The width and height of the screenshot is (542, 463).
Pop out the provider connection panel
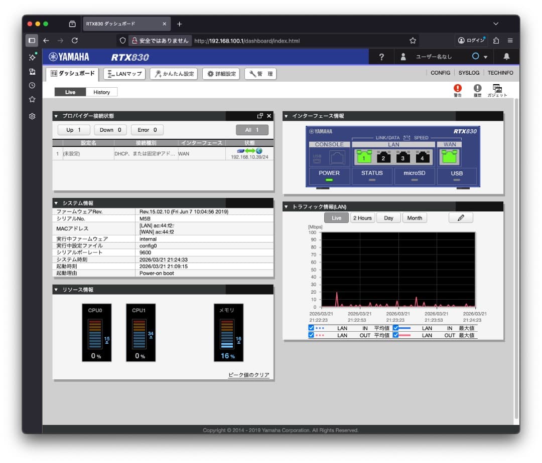pyautogui.click(x=260, y=116)
